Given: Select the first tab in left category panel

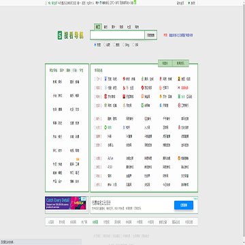Looking at the screenshot, I should click(x=52, y=71).
